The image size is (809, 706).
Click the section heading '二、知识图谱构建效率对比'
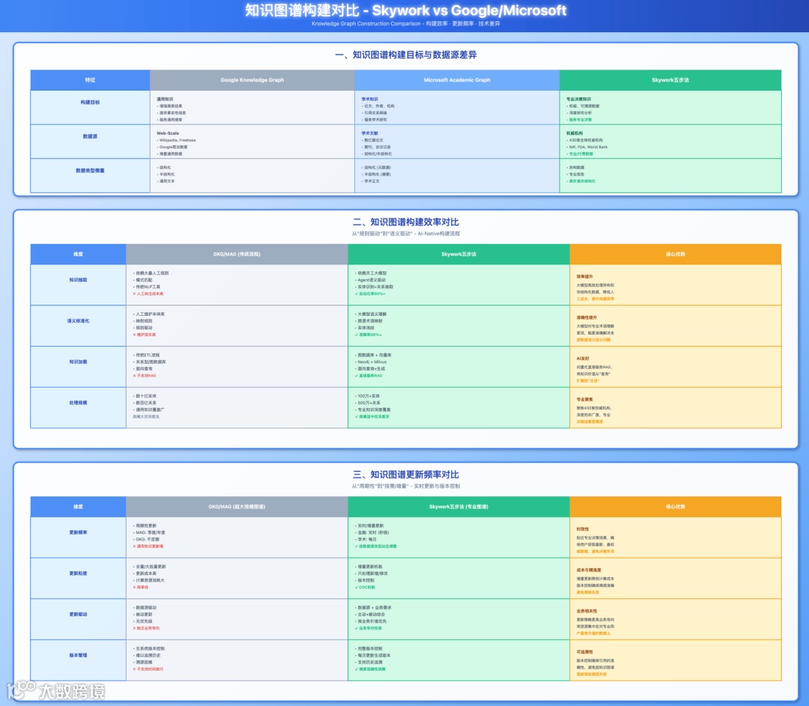(405, 222)
